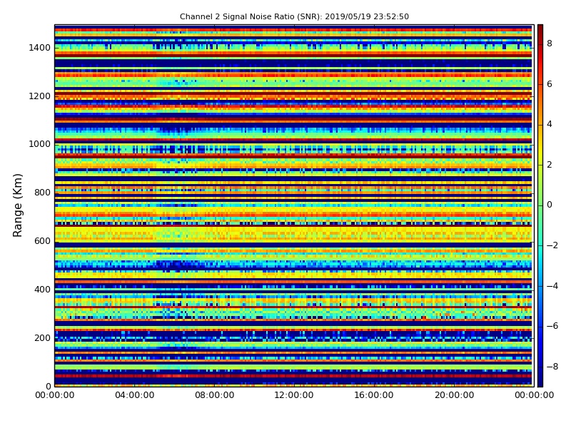Image resolution: width=571 pixels, height=428 pixels.
Task: Click the colorbar label −6
Action: pyautogui.click(x=552, y=326)
